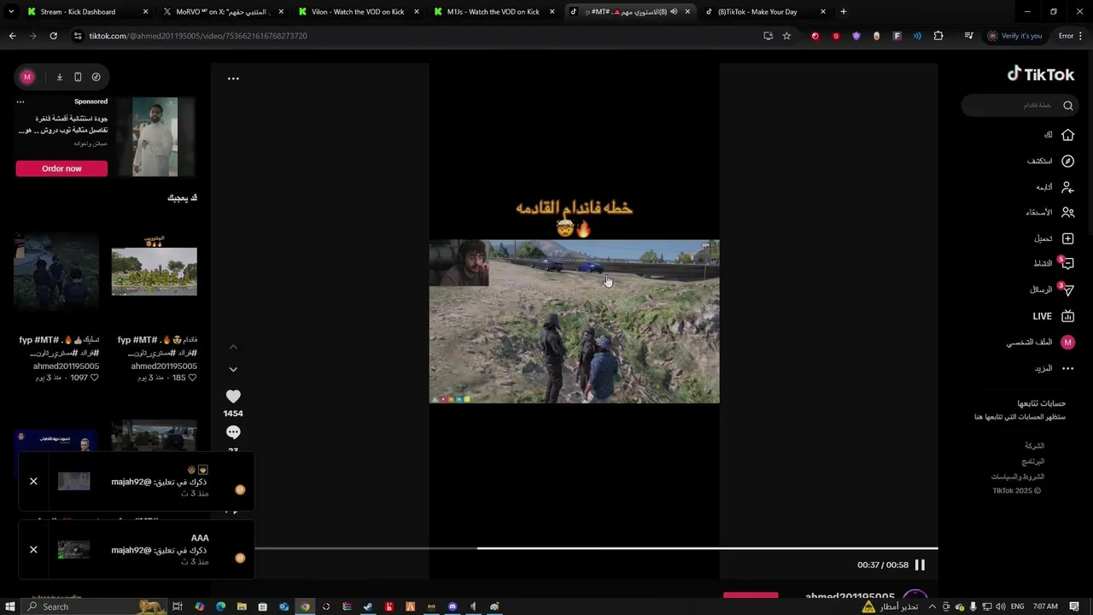Click the main video frame
This screenshot has width=1093, height=615.
pos(574,321)
